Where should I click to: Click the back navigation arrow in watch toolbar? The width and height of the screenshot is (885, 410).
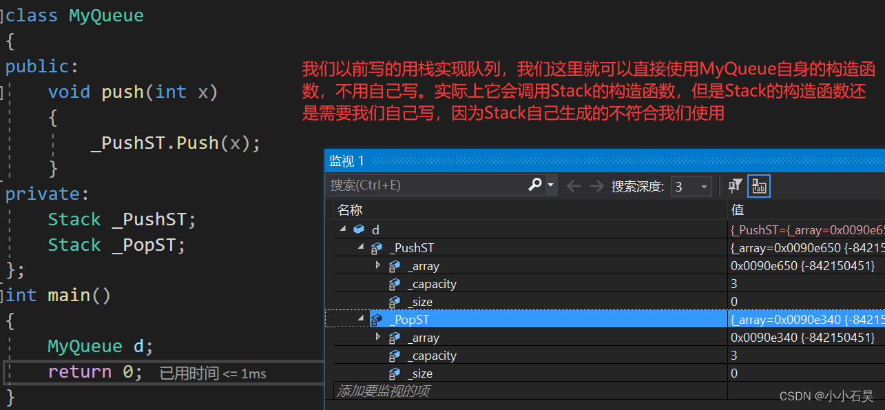click(574, 185)
